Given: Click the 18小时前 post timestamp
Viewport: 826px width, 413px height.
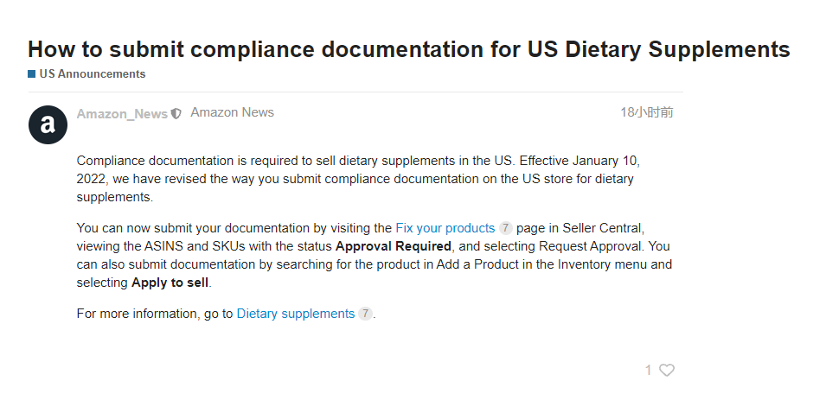Looking at the screenshot, I should pos(646,112).
